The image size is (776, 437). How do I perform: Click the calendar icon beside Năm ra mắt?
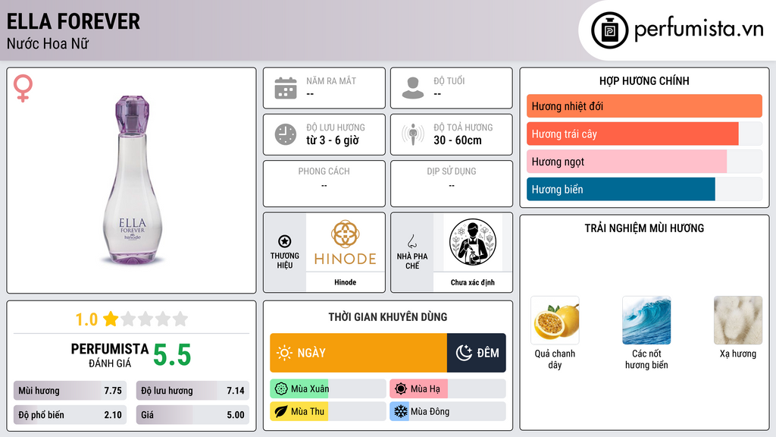point(286,88)
